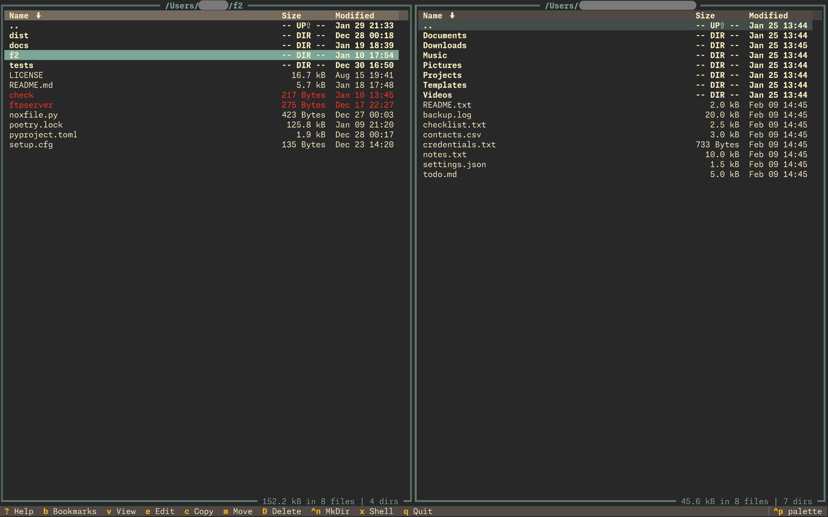Click the Aug 15 19:41 date of LICENSE

coord(364,75)
